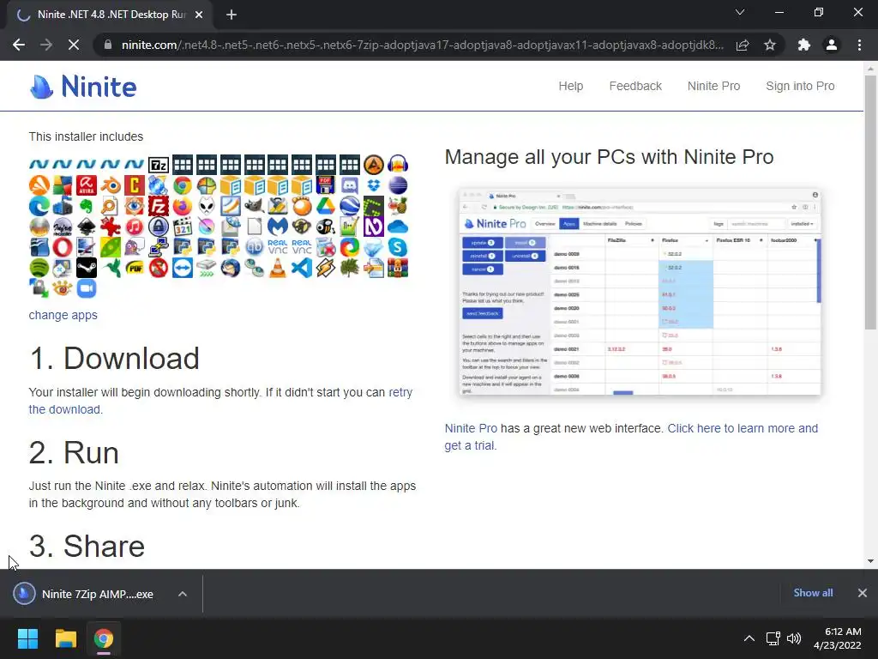Share this page via share icon

click(x=743, y=45)
